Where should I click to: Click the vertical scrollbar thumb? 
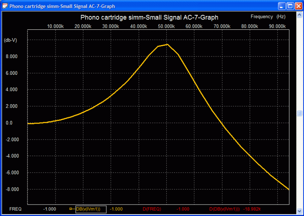point(300,113)
